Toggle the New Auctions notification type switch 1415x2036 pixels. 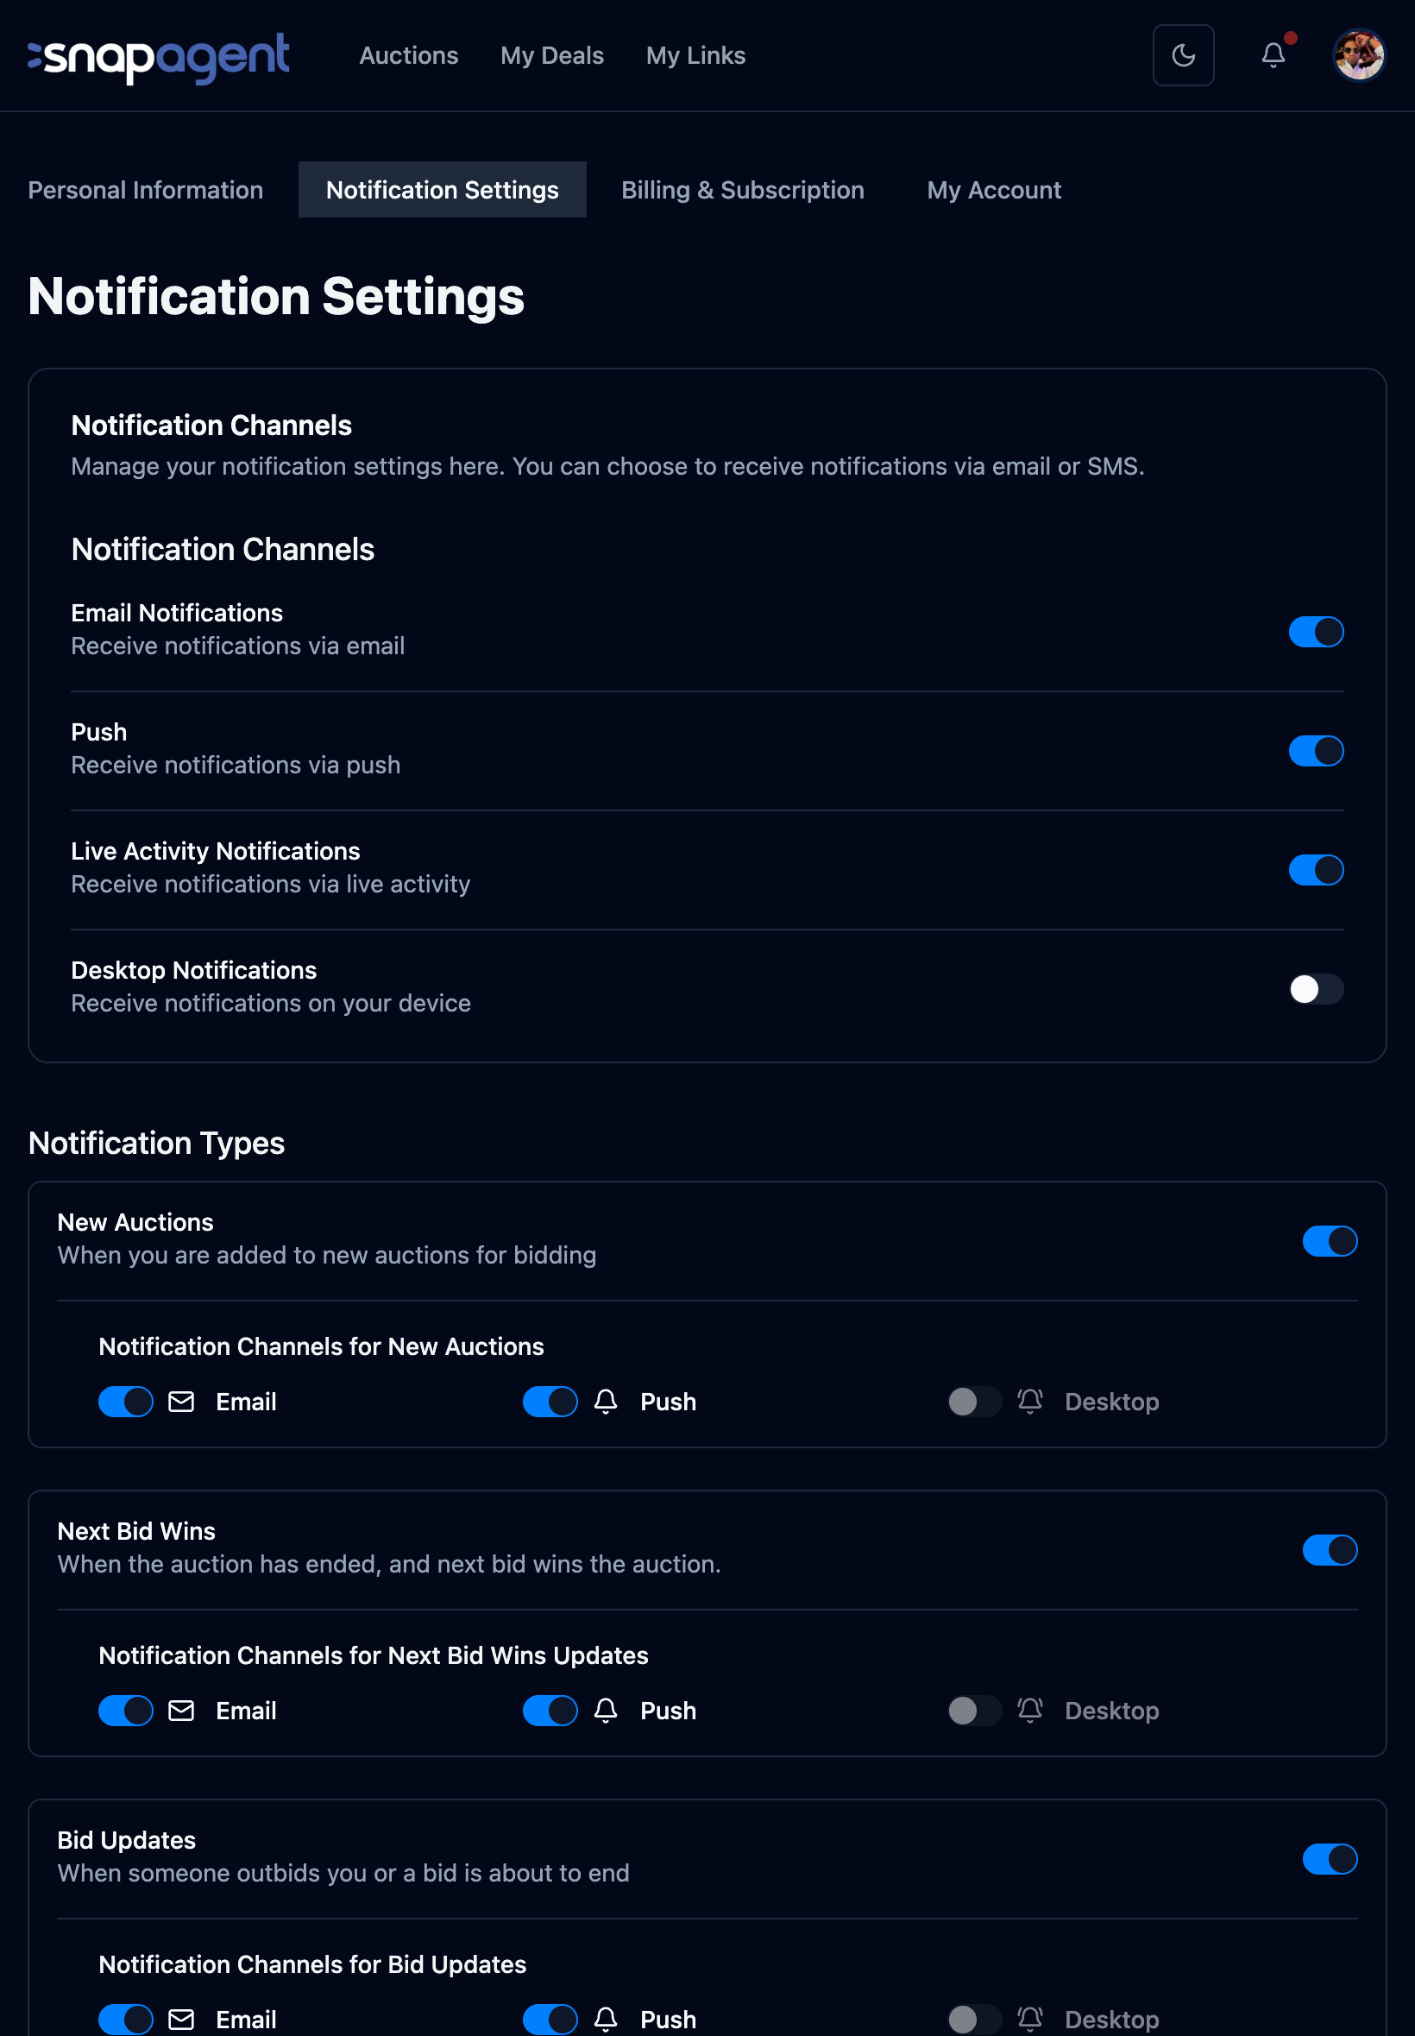click(x=1329, y=1239)
